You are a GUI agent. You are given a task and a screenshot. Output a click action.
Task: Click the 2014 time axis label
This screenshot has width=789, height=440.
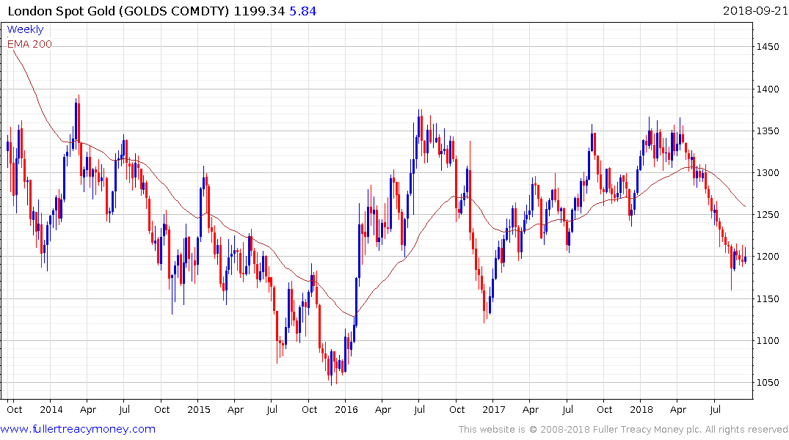51,409
